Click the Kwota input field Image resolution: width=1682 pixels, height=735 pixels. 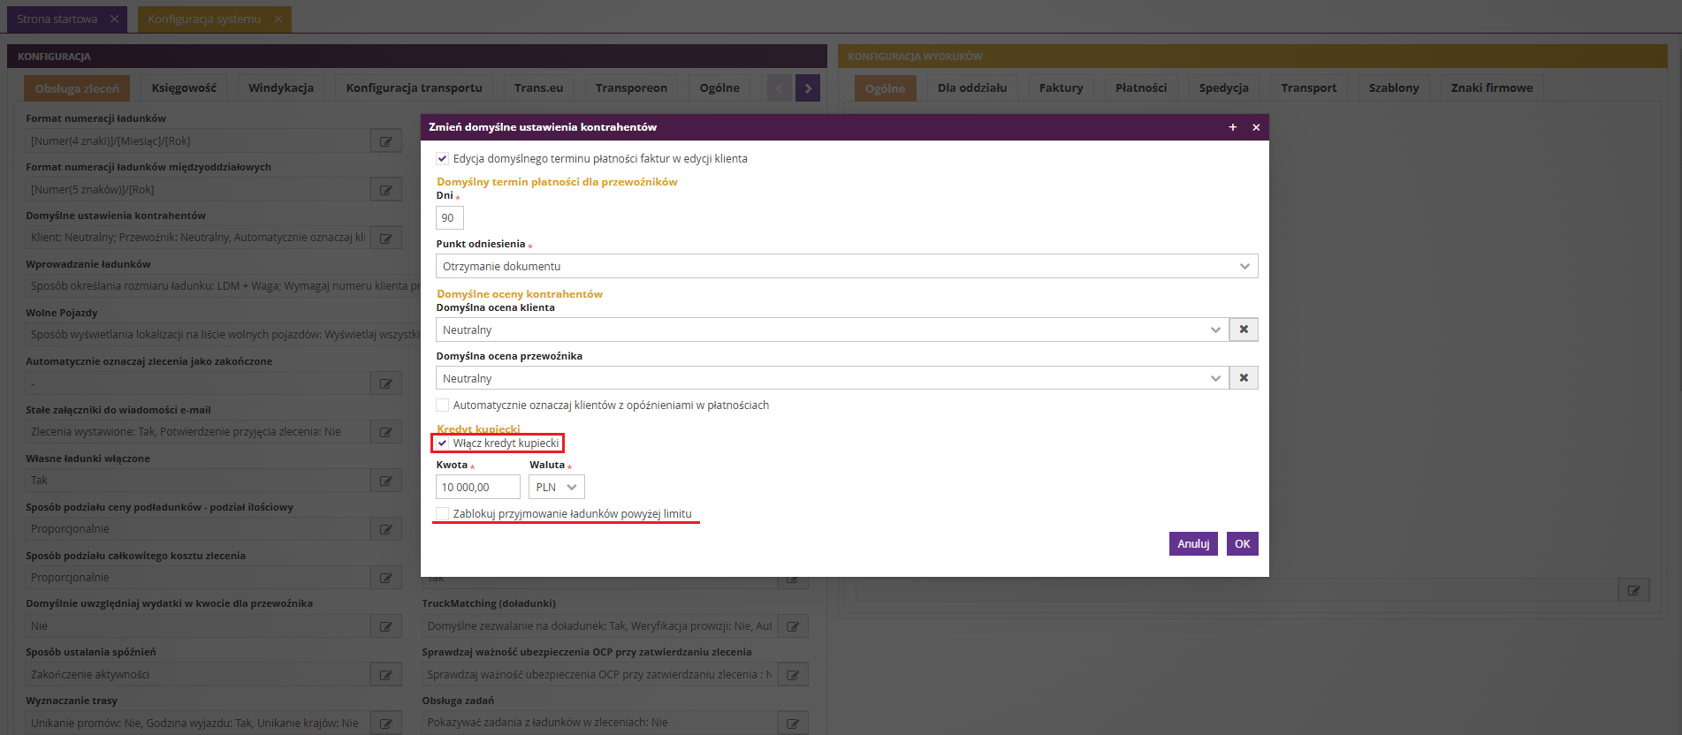(478, 487)
